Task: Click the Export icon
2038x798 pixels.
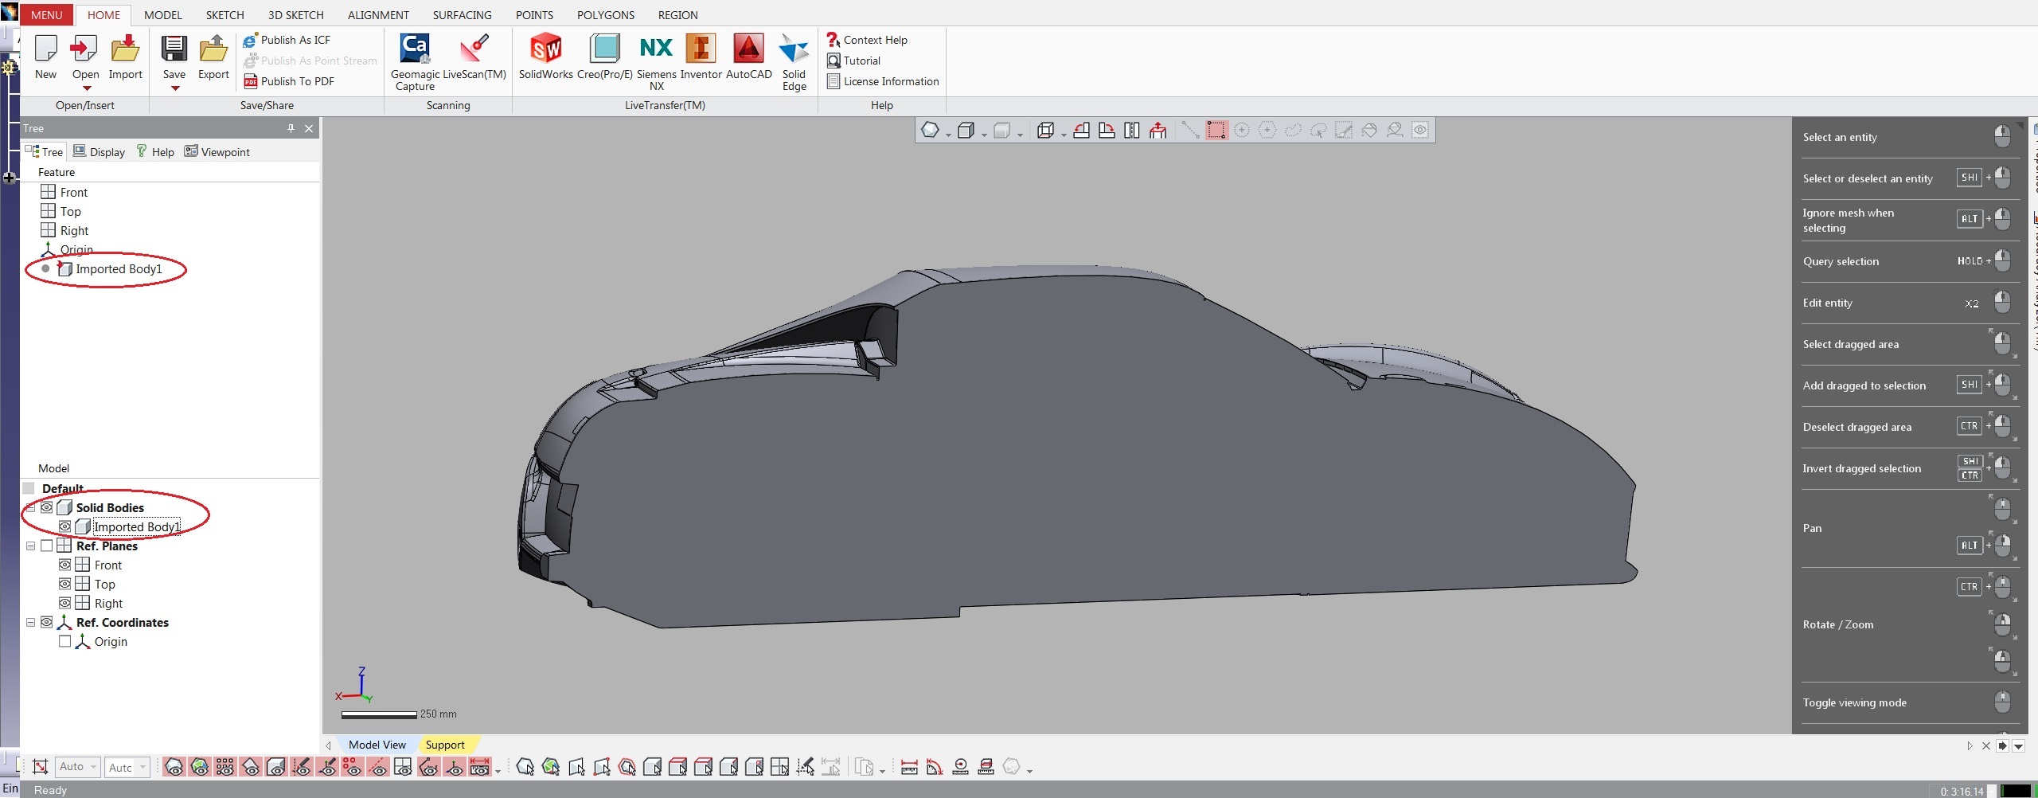Action: click(x=213, y=49)
